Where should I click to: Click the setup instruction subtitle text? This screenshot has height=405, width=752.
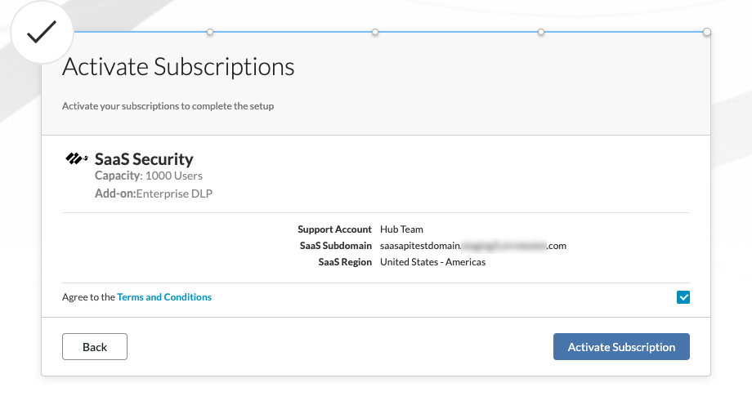pyautogui.click(x=168, y=106)
